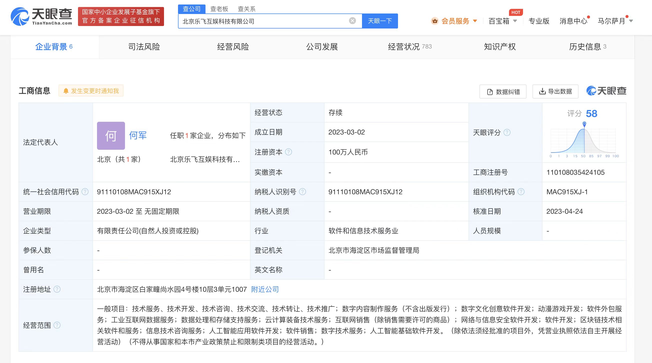The image size is (652, 363).
Task: Open 会员服务 dropdown
Action: [x=454, y=21]
